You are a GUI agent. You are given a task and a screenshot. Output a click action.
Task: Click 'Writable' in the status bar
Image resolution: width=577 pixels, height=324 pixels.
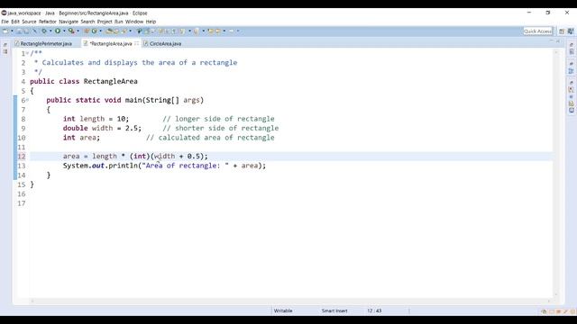click(x=283, y=310)
